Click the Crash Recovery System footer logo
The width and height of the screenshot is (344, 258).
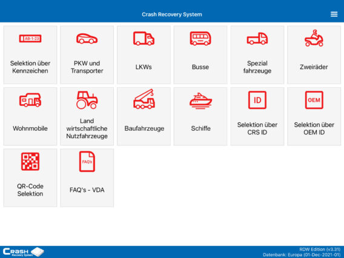click(23, 252)
